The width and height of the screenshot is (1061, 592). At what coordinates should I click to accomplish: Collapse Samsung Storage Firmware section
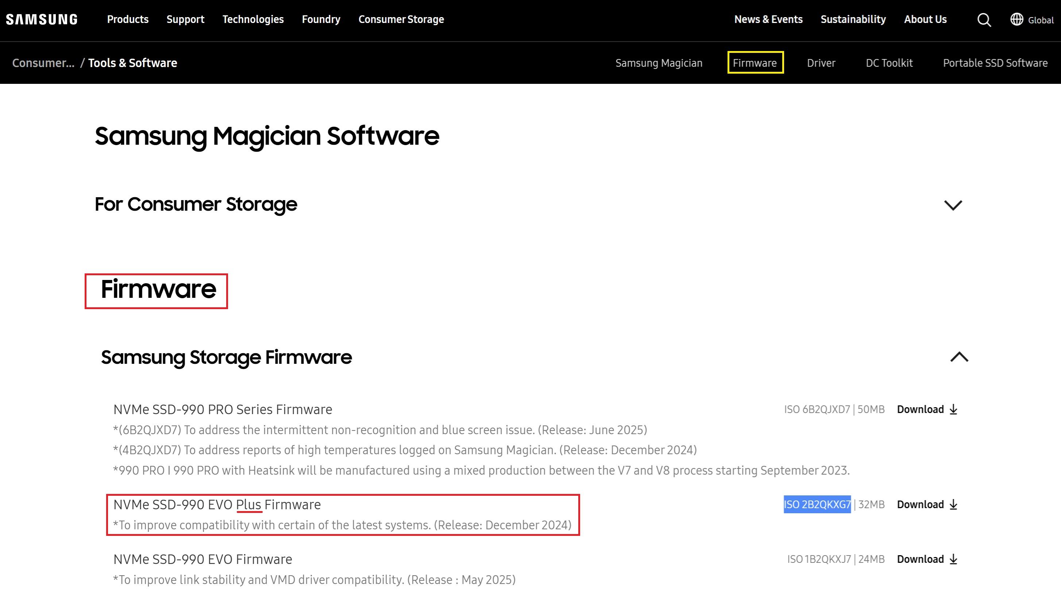(x=959, y=357)
